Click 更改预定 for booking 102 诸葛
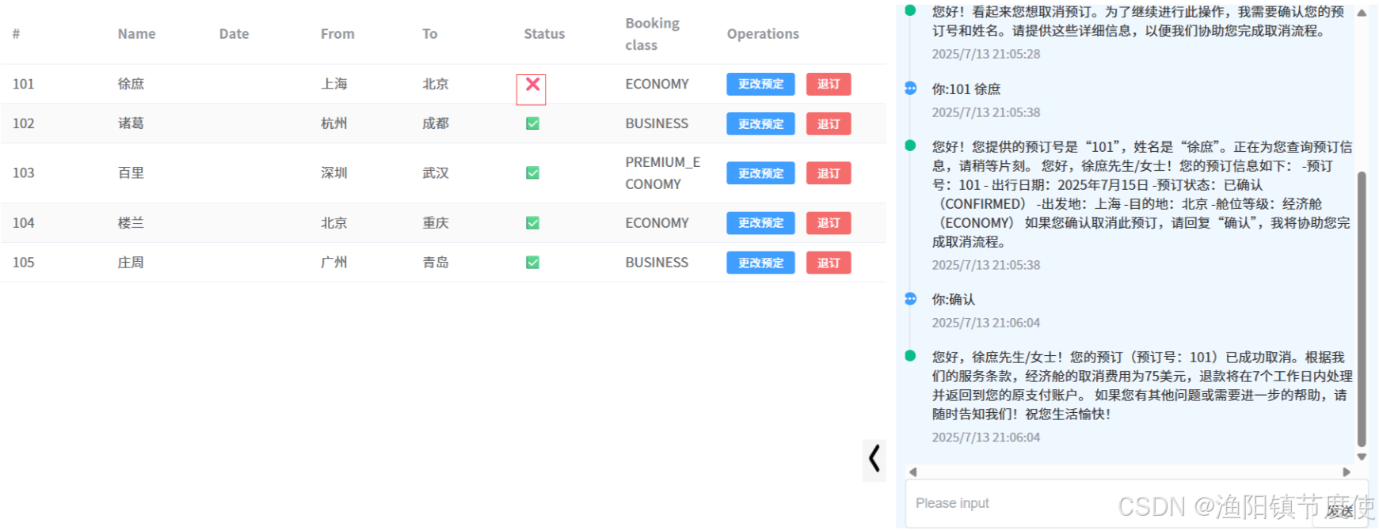The width and height of the screenshot is (1379, 530). (x=760, y=123)
